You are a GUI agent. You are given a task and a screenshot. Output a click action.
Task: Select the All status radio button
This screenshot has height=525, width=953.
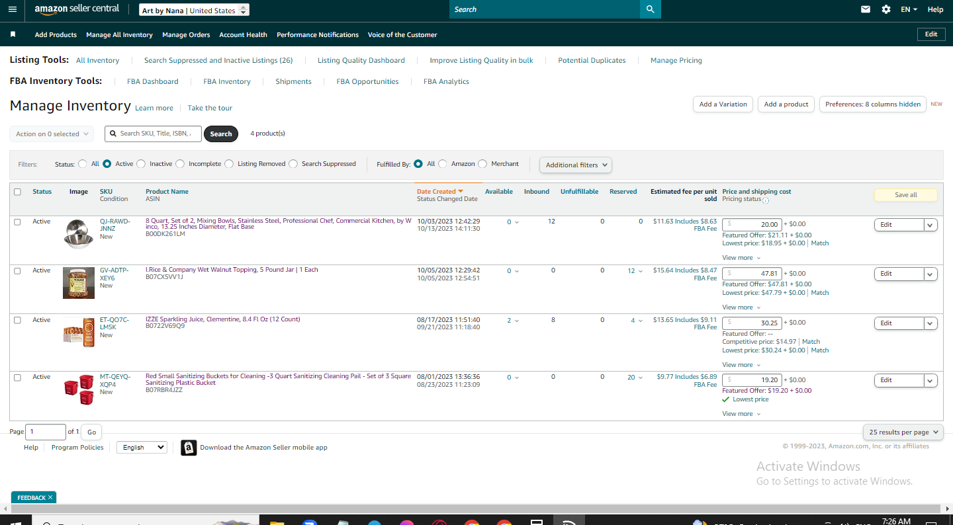[83, 164]
